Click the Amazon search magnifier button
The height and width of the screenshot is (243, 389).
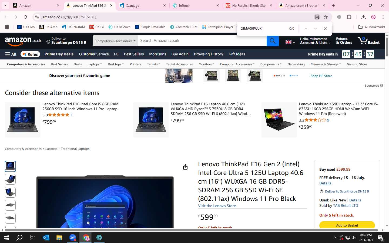point(273,41)
